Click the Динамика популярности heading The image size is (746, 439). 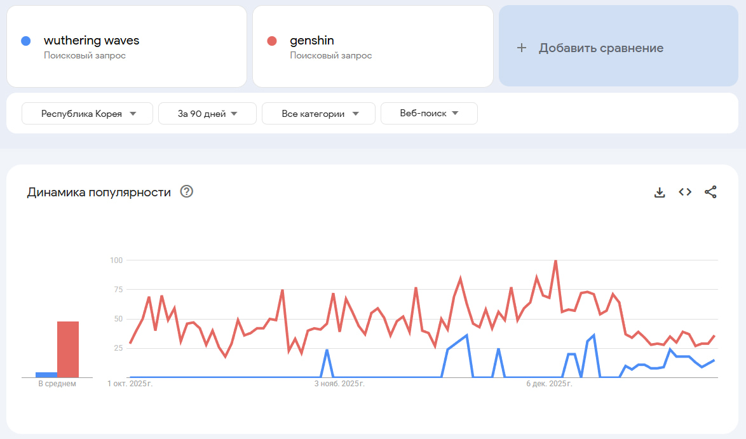(x=98, y=192)
